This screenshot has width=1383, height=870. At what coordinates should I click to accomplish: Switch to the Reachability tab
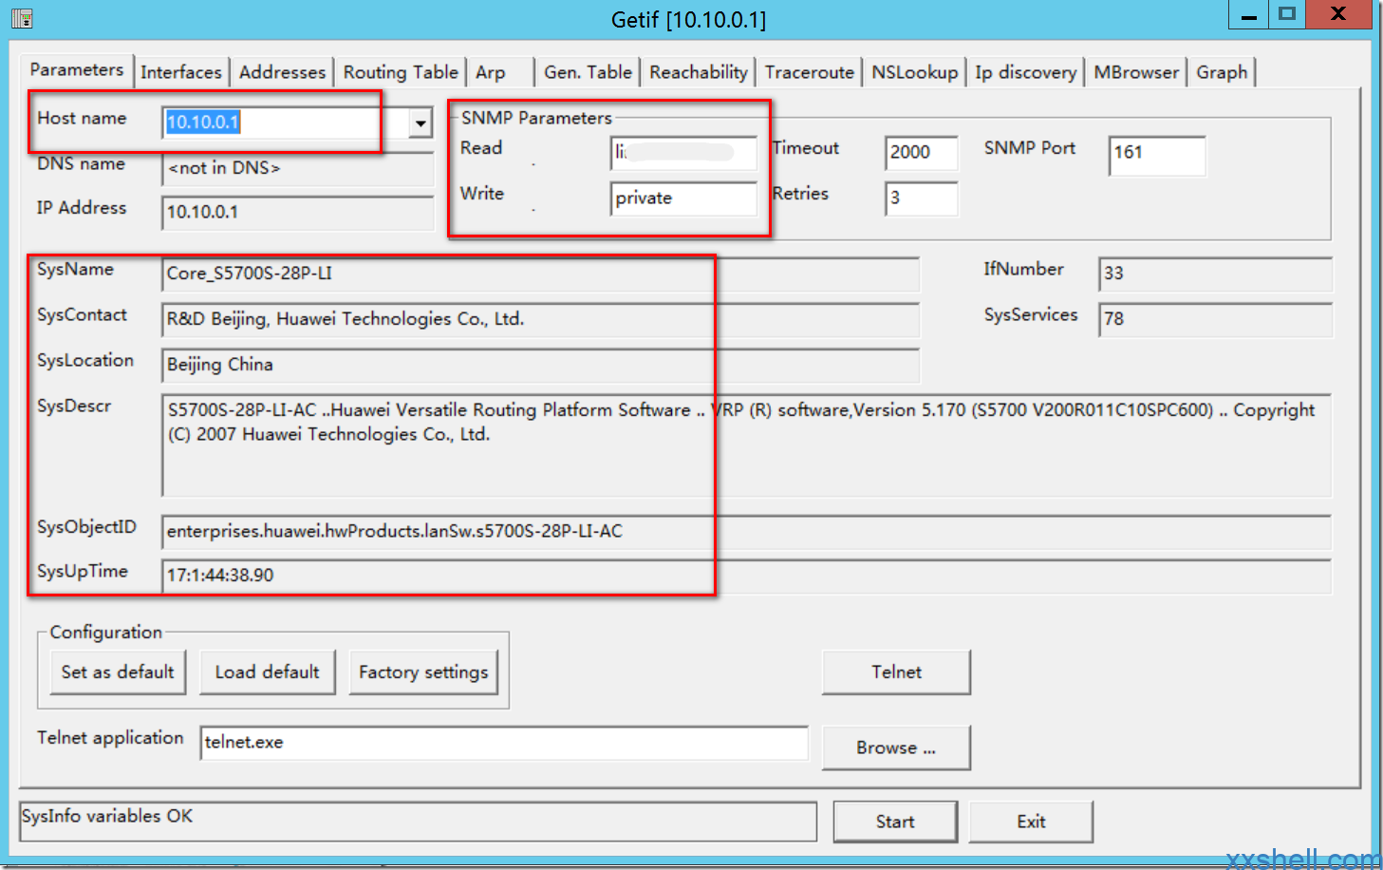[699, 72]
